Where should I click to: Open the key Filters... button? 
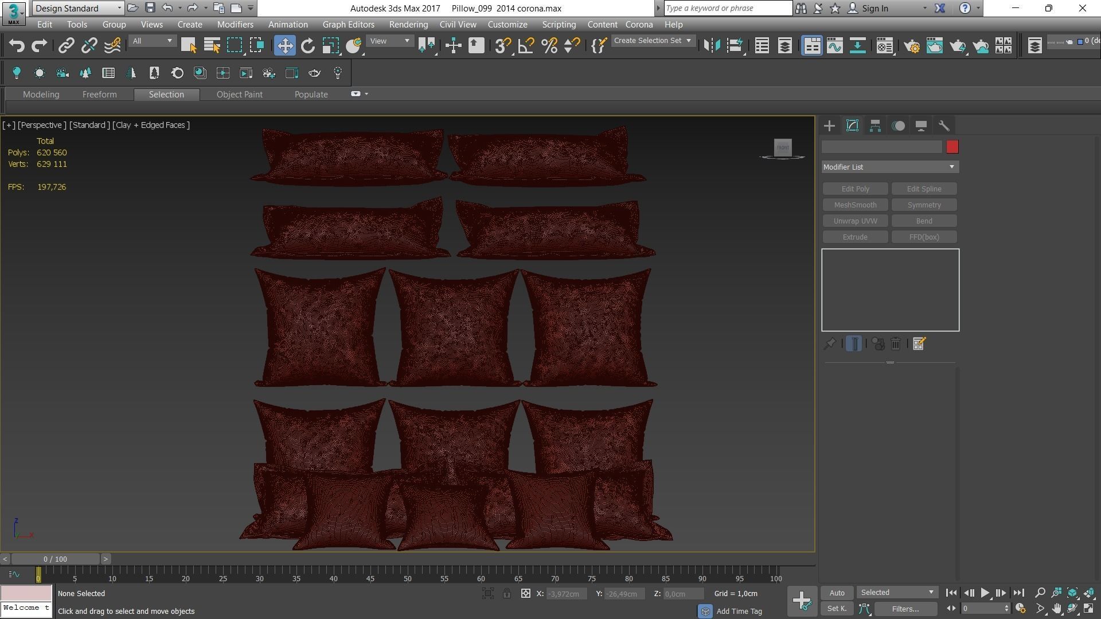905,609
